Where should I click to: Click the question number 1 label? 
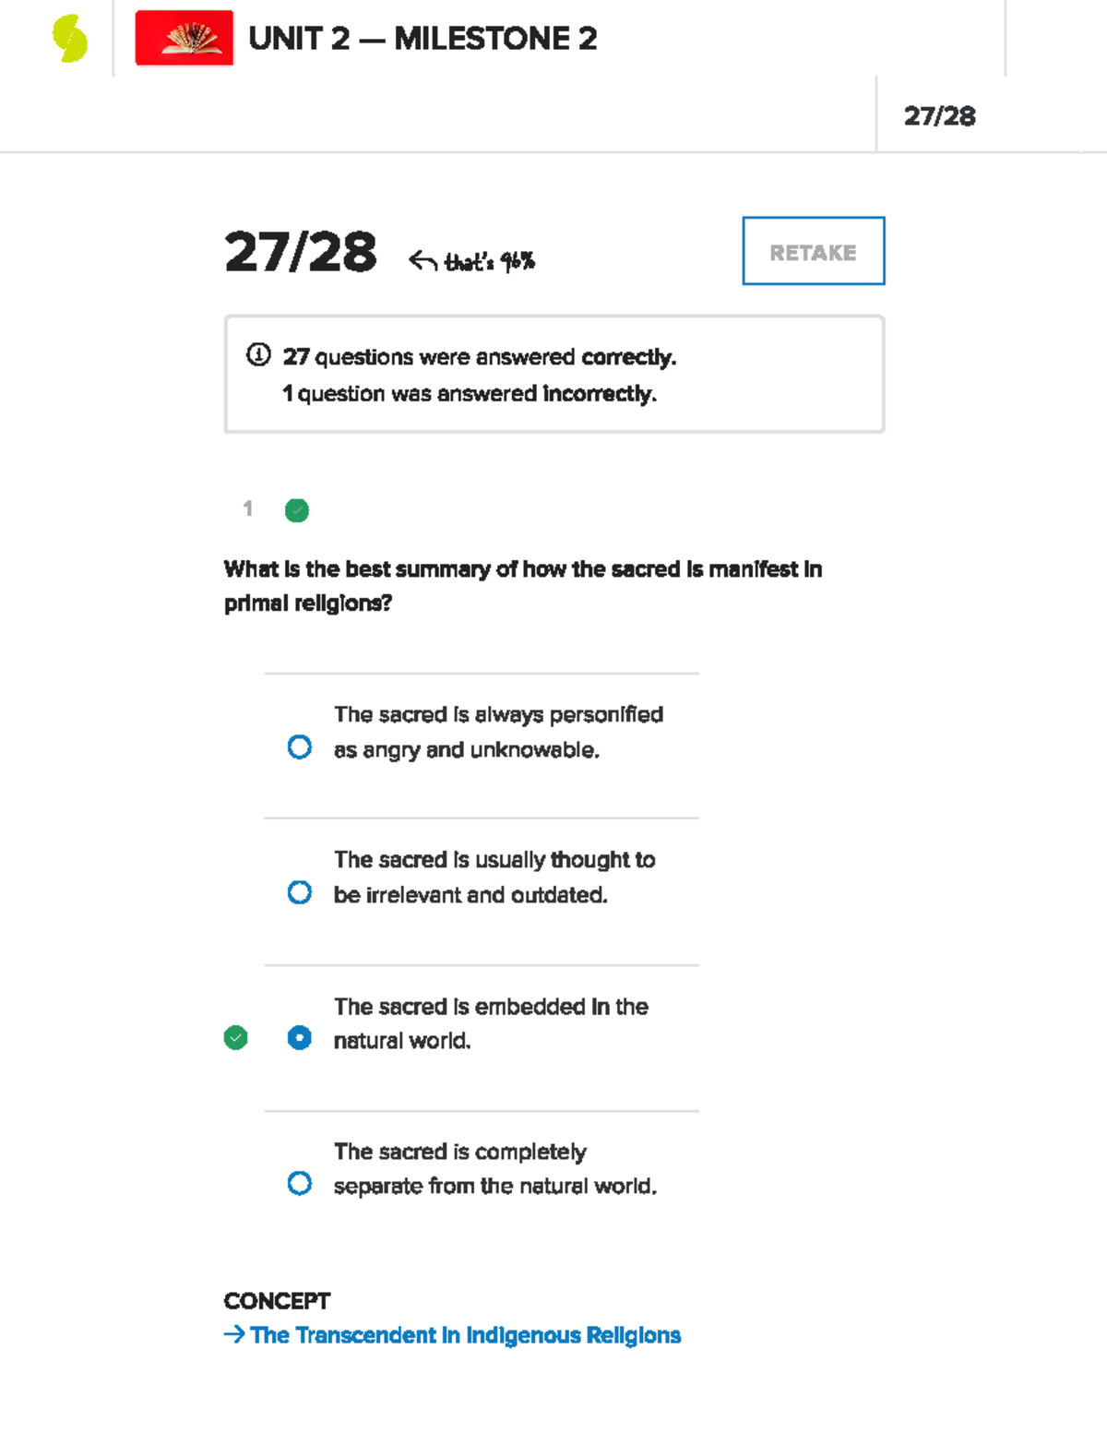[x=247, y=508]
